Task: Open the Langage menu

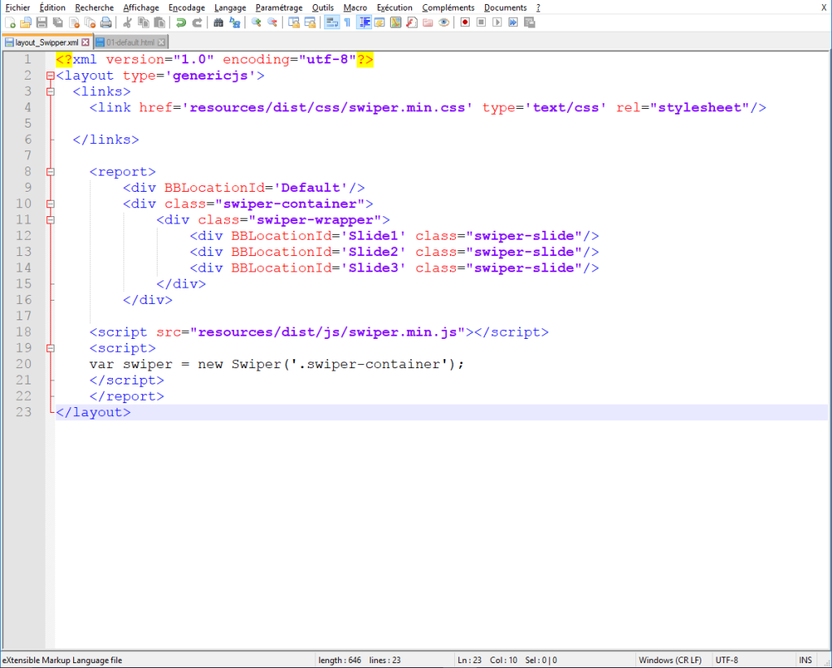Action: pyautogui.click(x=230, y=7)
